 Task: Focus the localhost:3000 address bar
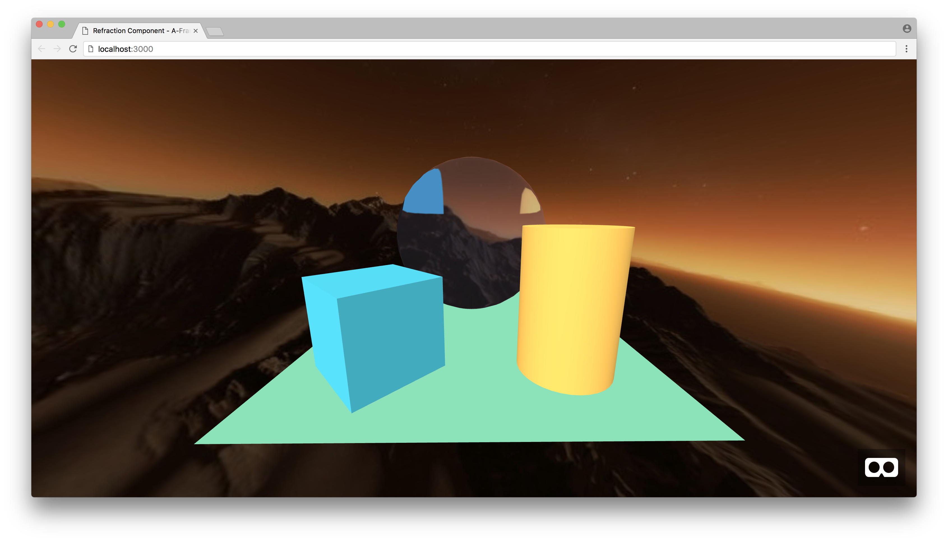[x=484, y=49]
